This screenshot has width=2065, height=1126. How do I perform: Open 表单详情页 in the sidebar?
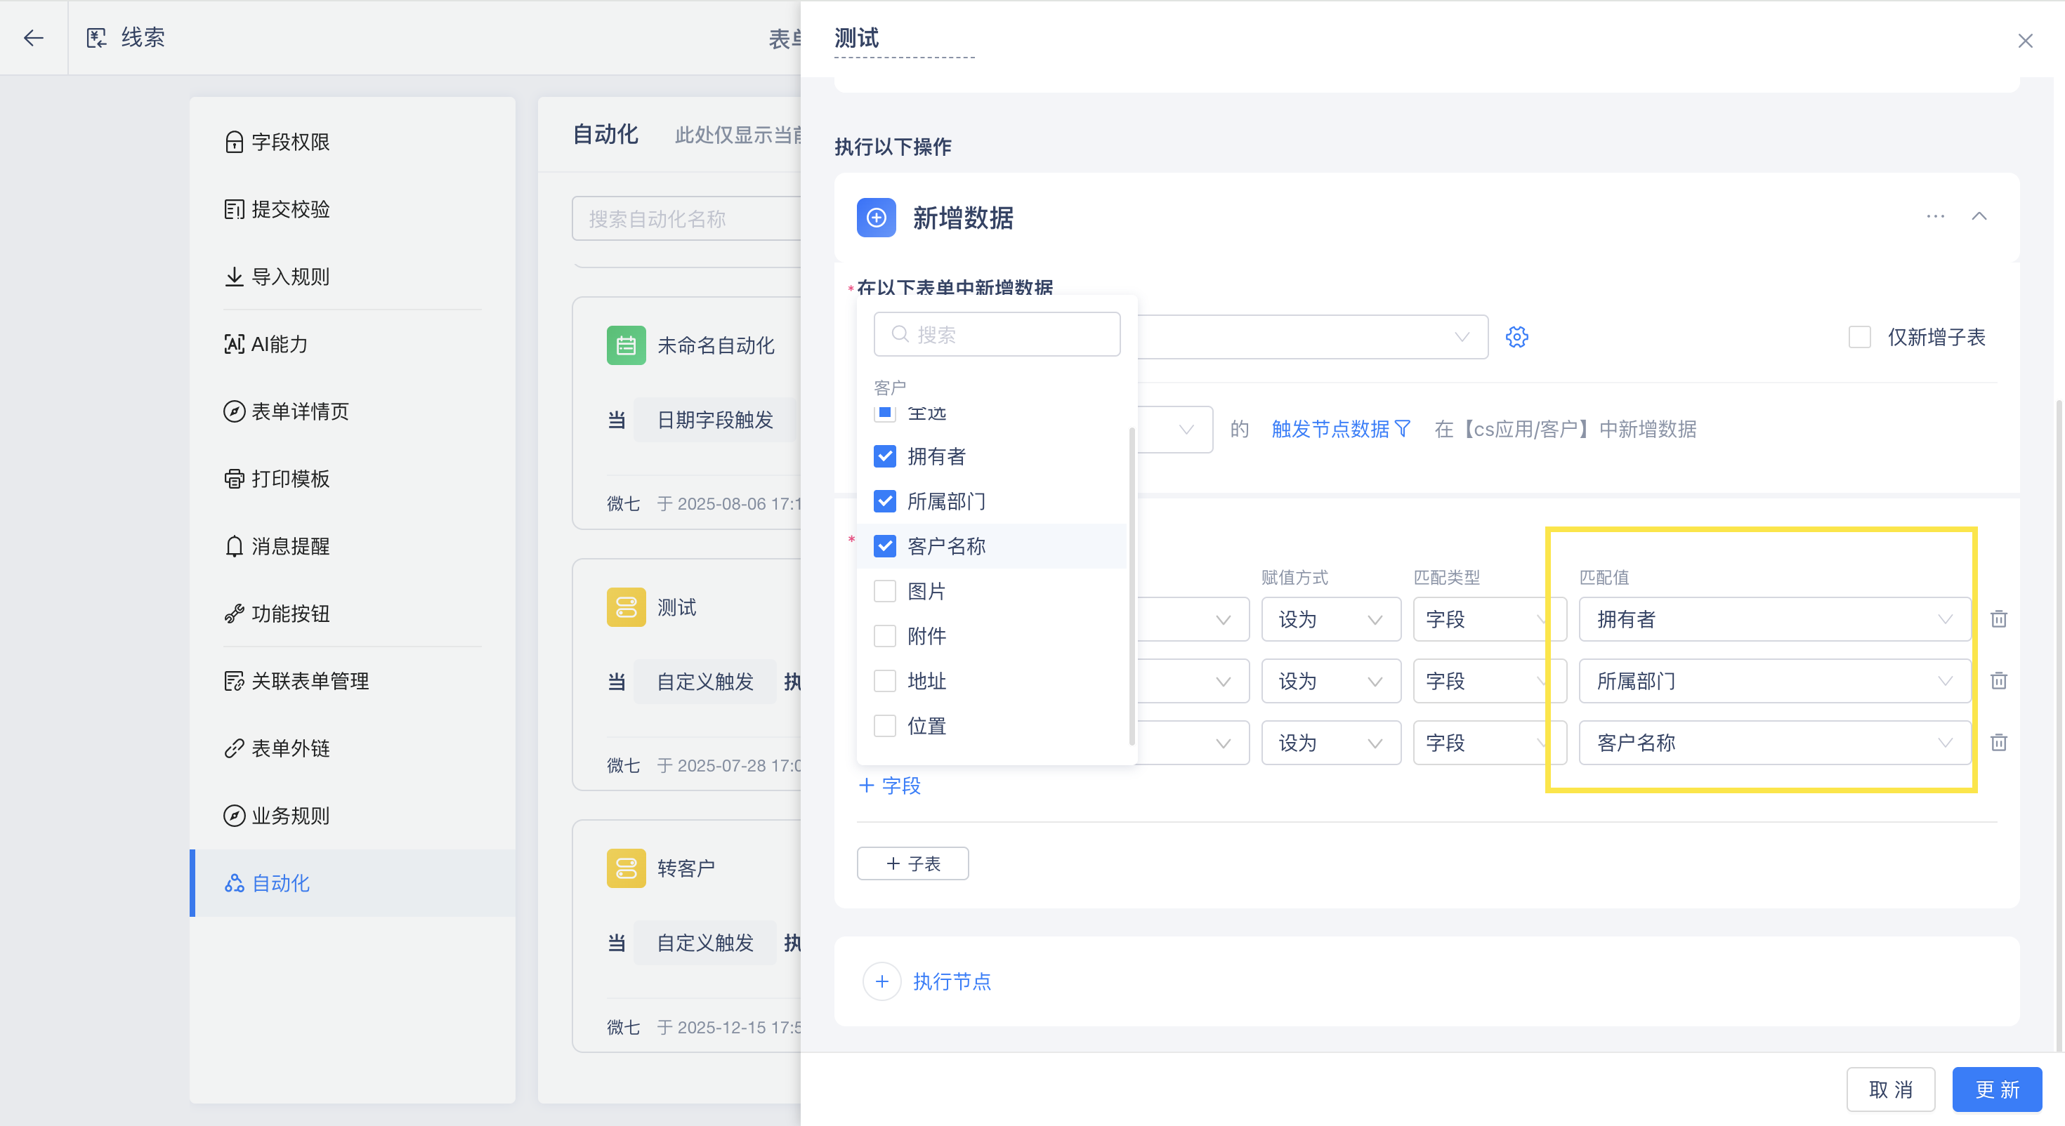click(353, 411)
